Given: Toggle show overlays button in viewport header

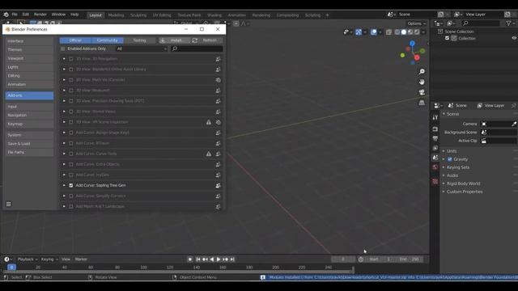Looking at the screenshot, I should pos(374,32).
